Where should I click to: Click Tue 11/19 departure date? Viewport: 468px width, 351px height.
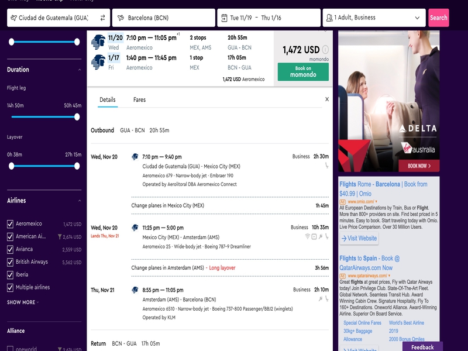(241, 18)
